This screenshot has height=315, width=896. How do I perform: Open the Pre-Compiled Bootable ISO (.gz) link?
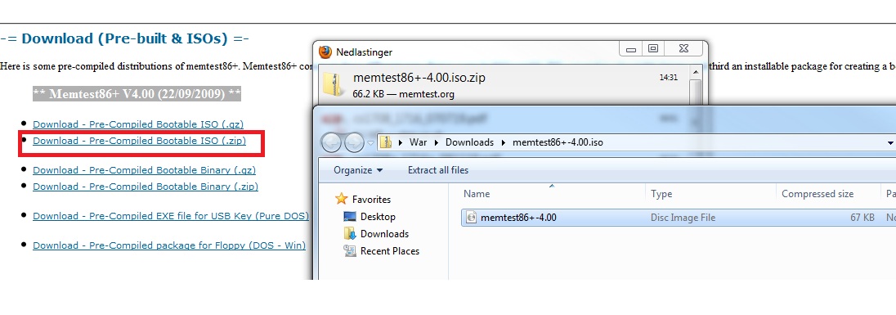[x=137, y=124]
